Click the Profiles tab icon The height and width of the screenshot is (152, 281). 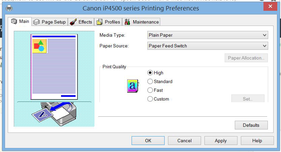[x=100, y=22]
